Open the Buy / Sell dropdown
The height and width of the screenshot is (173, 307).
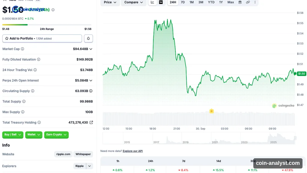tap(13, 135)
